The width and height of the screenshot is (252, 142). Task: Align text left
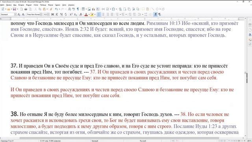click(x=99, y=15)
